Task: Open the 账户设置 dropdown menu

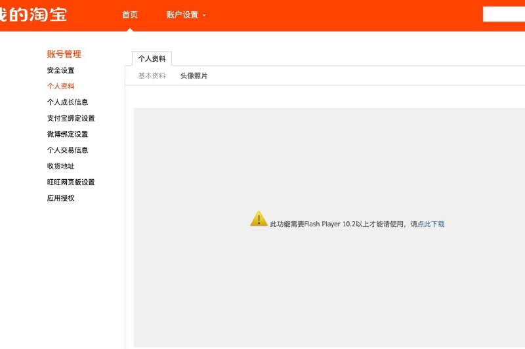Action: click(186, 14)
